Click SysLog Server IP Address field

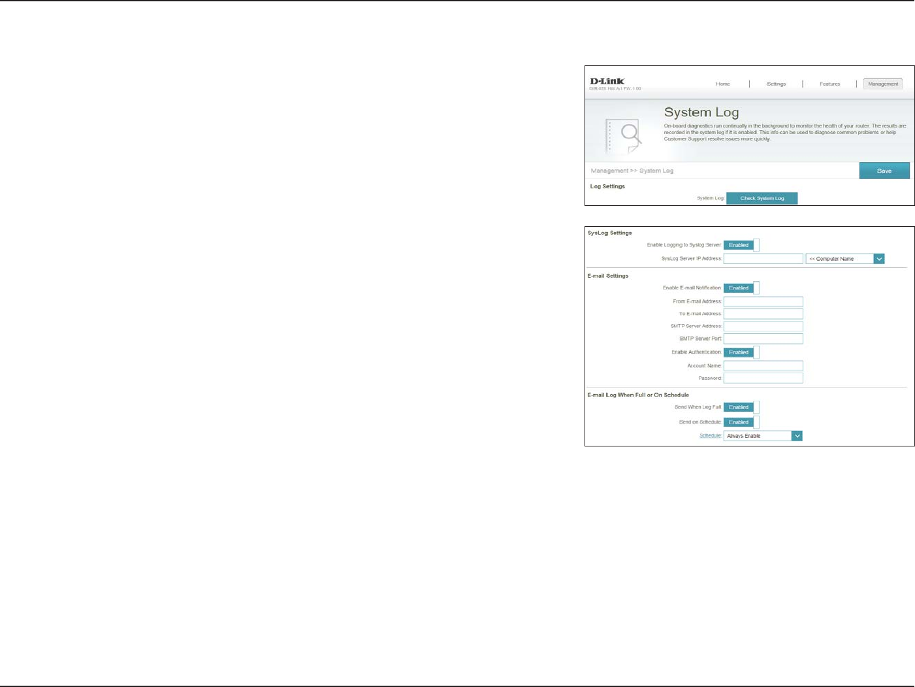(x=763, y=259)
